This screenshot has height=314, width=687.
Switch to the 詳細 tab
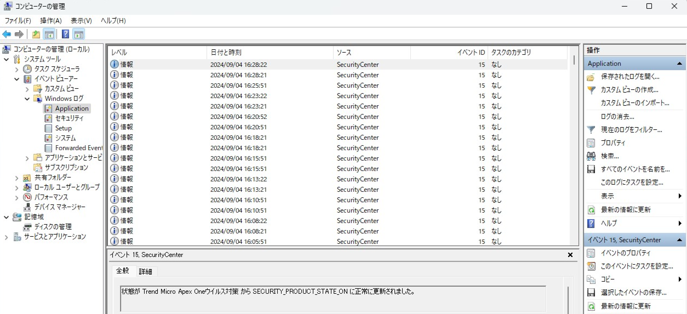[146, 271]
